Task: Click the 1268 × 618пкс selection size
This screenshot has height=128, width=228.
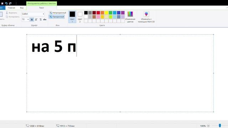Action: (37, 126)
